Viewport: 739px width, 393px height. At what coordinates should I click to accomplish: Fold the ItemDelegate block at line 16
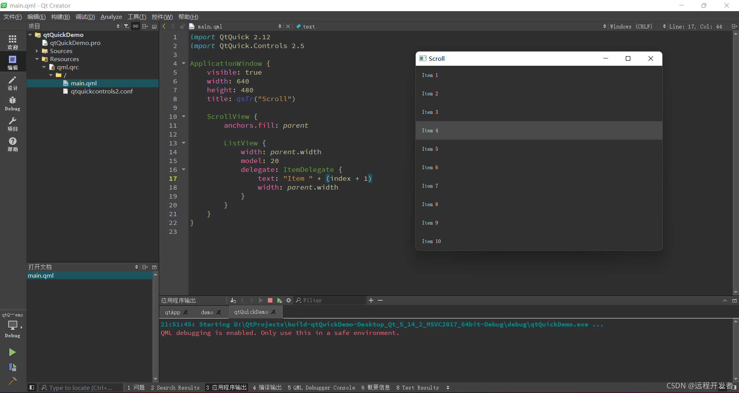[184, 169]
